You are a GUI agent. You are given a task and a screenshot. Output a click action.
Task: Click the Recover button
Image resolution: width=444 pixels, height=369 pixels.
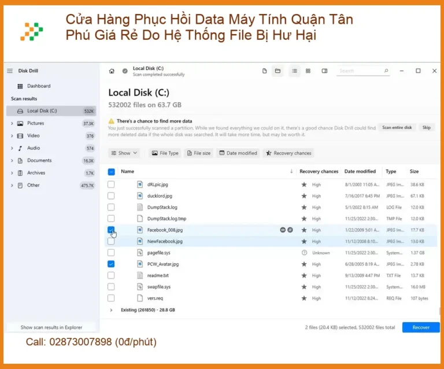pos(421,327)
